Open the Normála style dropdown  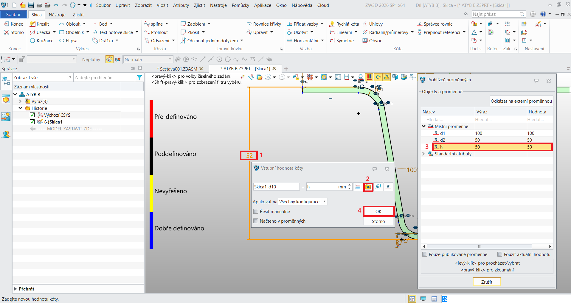tap(148, 59)
